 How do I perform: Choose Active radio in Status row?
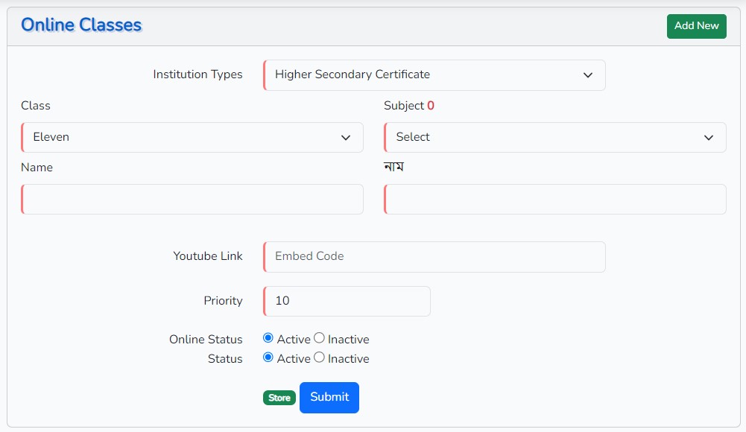(x=268, y=358)
